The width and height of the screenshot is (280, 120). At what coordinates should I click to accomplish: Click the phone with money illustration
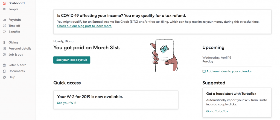[x=164, y=55]
